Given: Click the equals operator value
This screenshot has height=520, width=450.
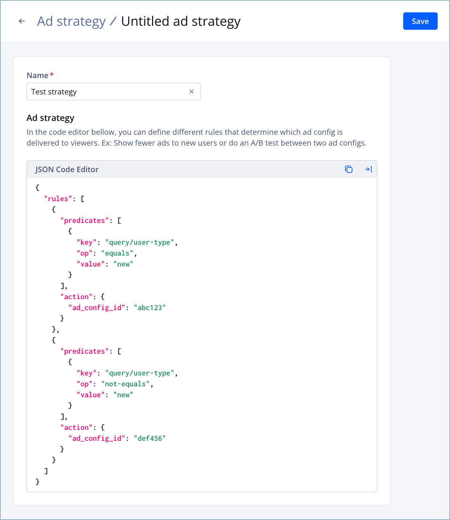Looking at the screenshot, I should coord(117,253).
